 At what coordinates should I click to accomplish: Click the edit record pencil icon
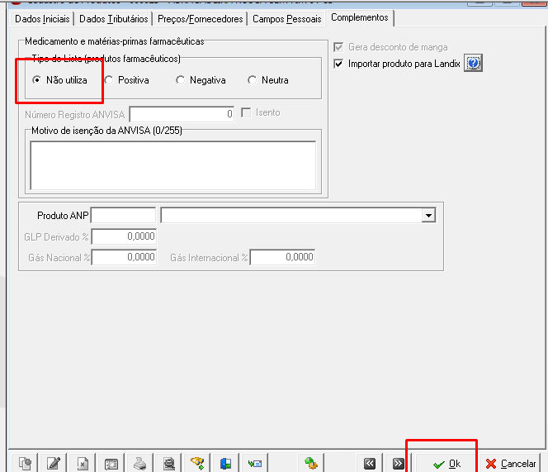tap(54, 463)
